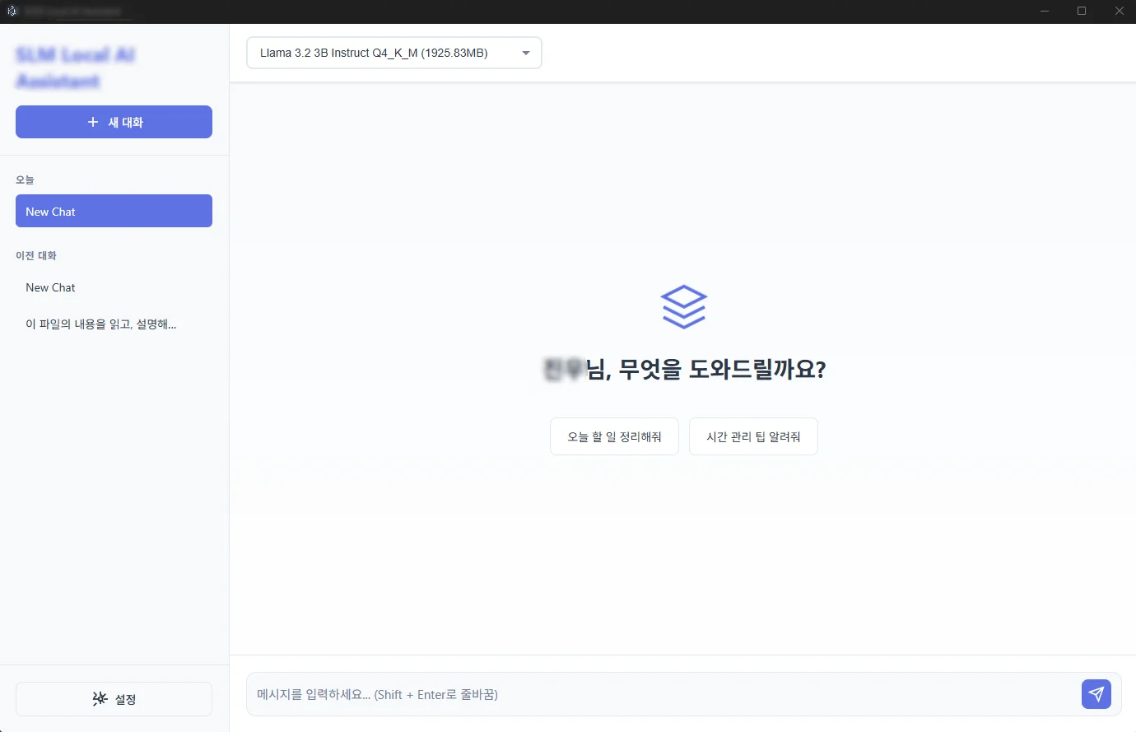
Task: Click the minimize window icon
Action: [x=1044, y=12]
